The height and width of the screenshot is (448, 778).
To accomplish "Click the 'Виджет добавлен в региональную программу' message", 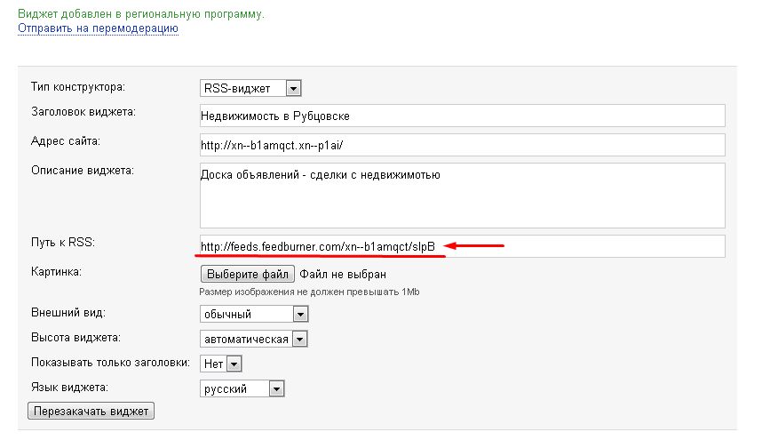I will click(141, 14).
